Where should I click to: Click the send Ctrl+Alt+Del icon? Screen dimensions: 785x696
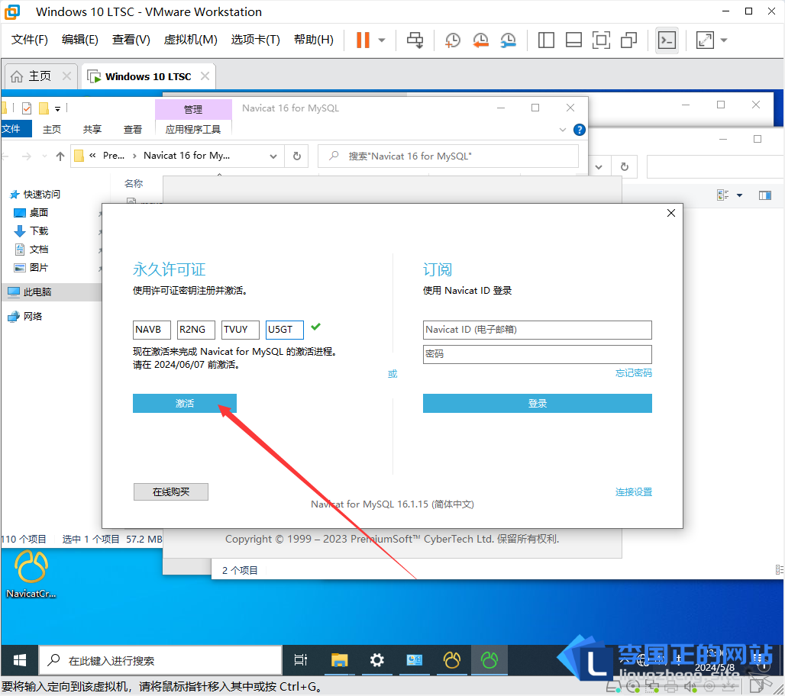[x=415, y=40]
